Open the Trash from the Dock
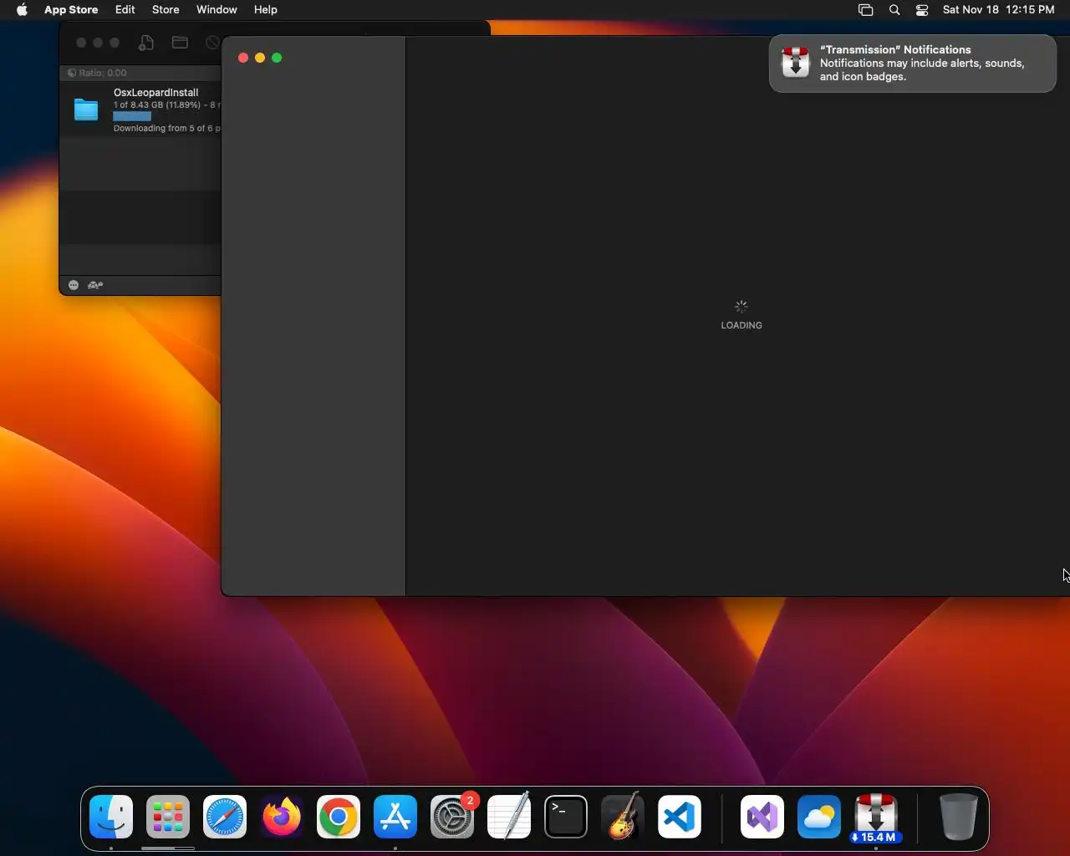 click(x=959, y=817)
